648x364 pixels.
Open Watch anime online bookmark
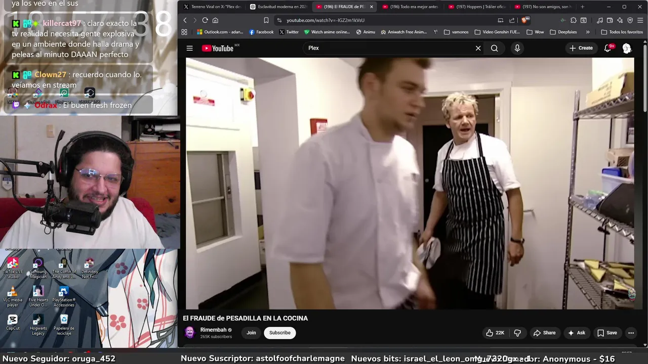tap(327, 32)
